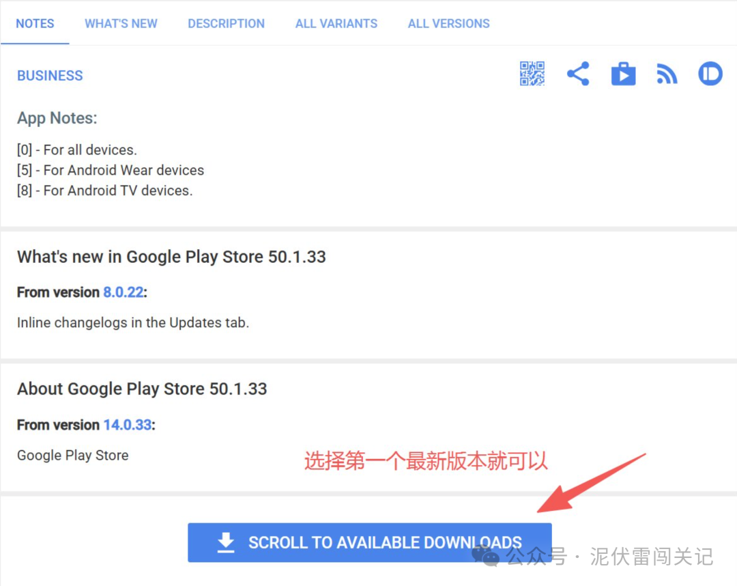Open the WHAT'S NEW tab

tap(121, 23)
